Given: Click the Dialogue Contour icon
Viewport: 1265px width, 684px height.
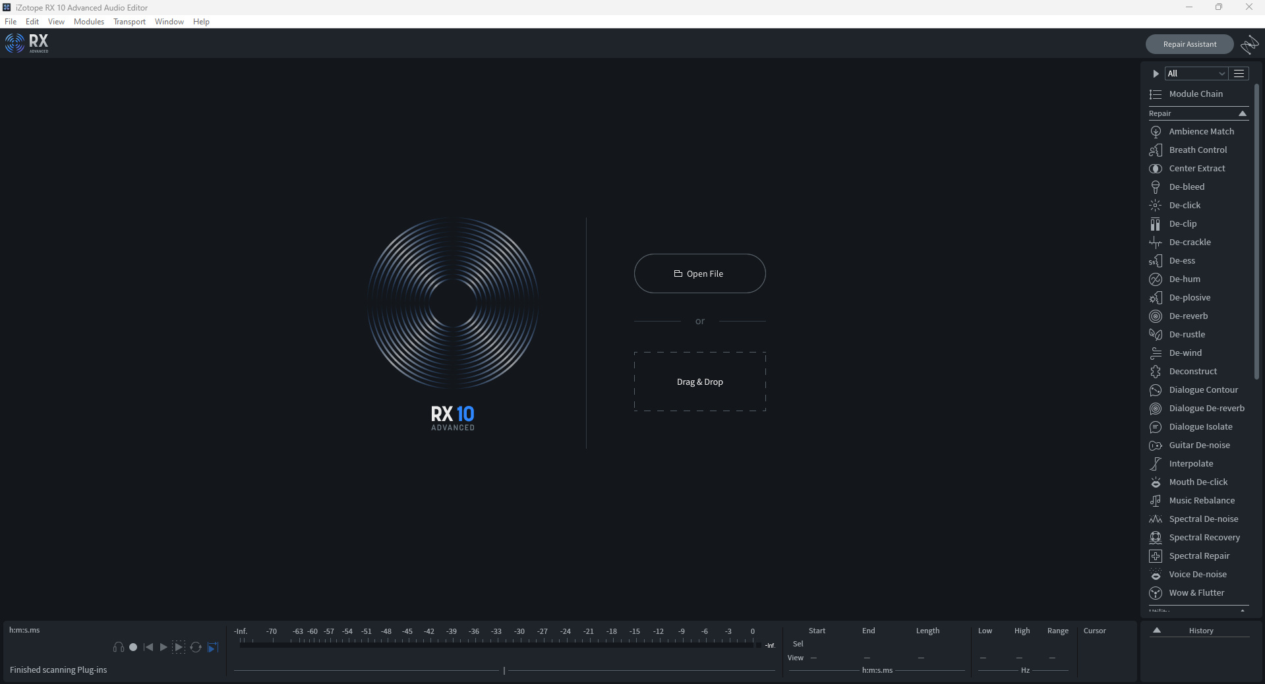Looking at the screenshot, I should pyautogui.click(x=1156, y=390).
